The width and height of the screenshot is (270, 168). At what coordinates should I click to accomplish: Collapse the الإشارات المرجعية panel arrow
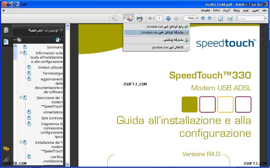tap(61, 30)
